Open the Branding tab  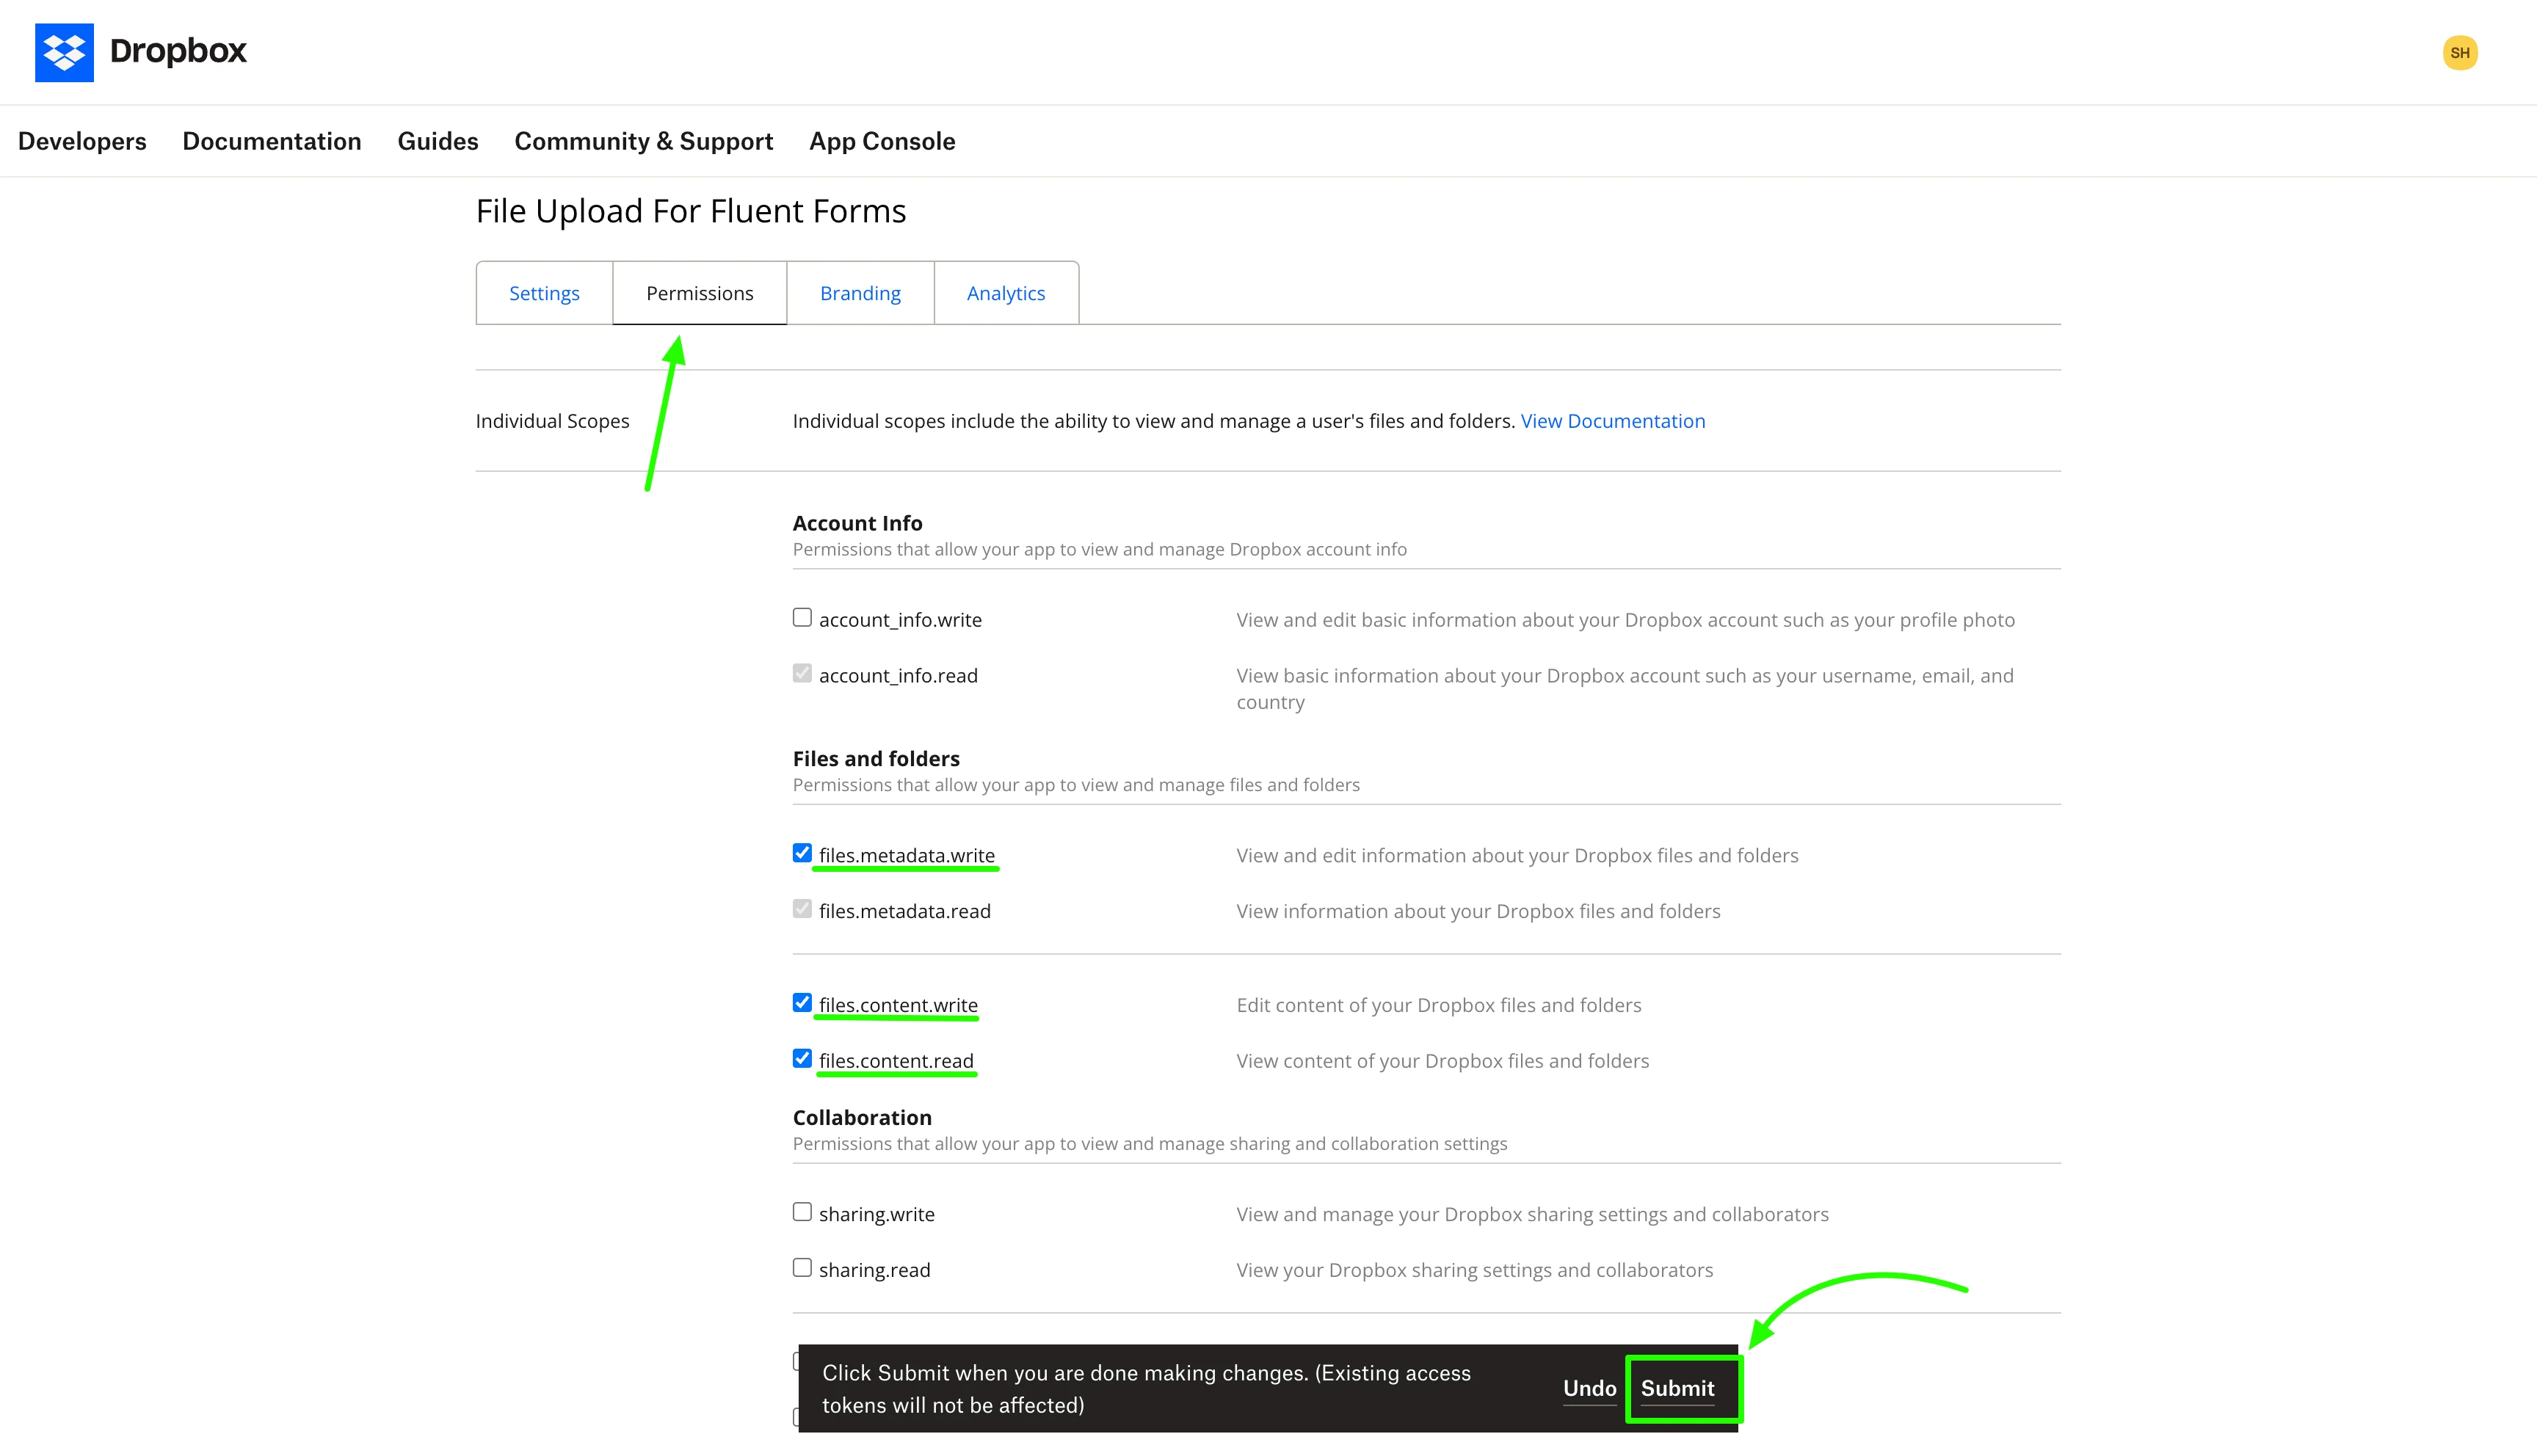860,292
